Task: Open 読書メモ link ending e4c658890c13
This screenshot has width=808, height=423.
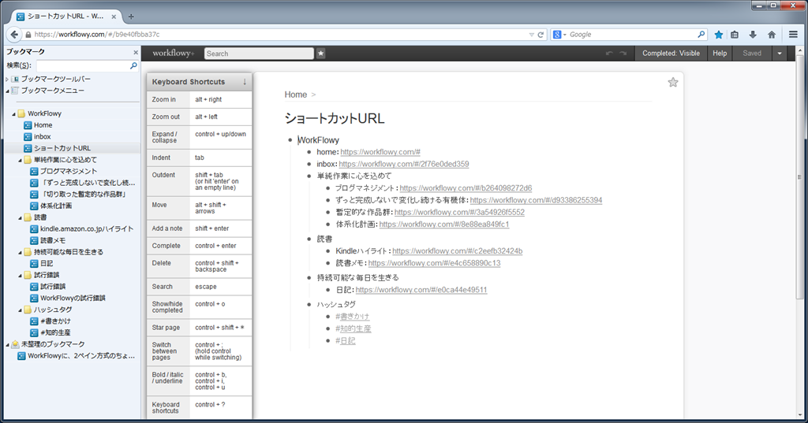Action: point(435,263)
